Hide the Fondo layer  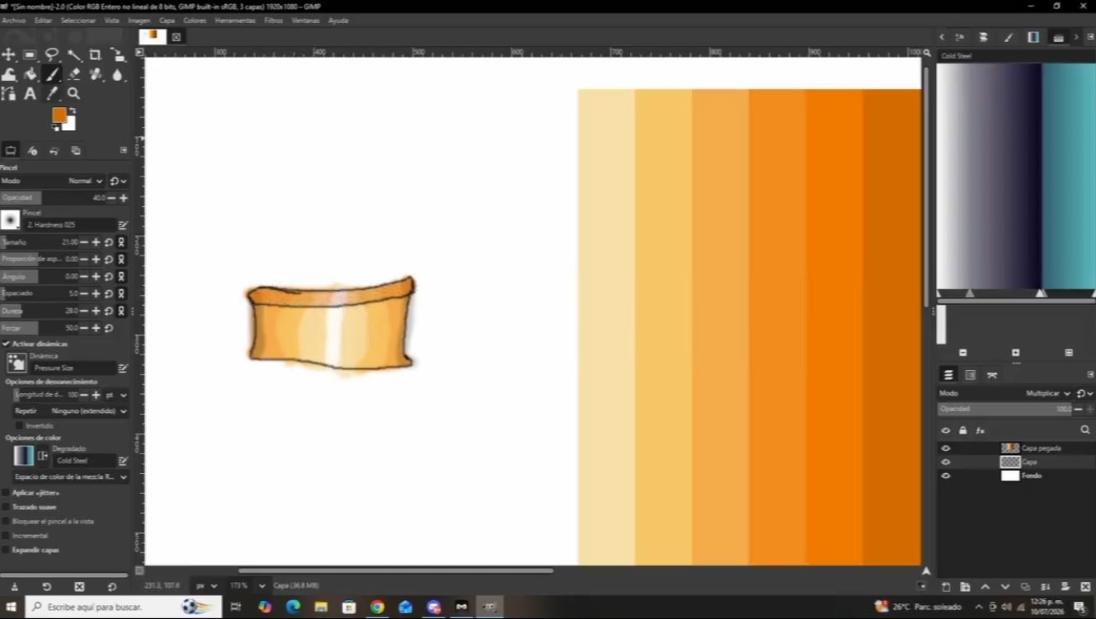[946, 476]
